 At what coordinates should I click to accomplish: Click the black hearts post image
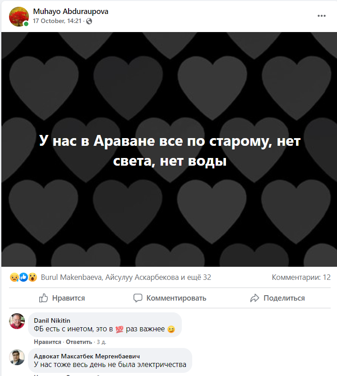(169, 149)
